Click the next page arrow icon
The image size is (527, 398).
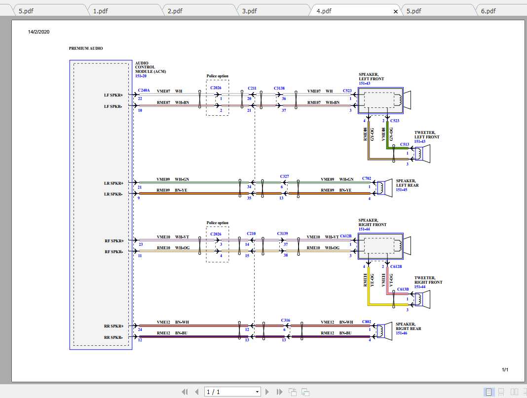click(x=267, y=392)
